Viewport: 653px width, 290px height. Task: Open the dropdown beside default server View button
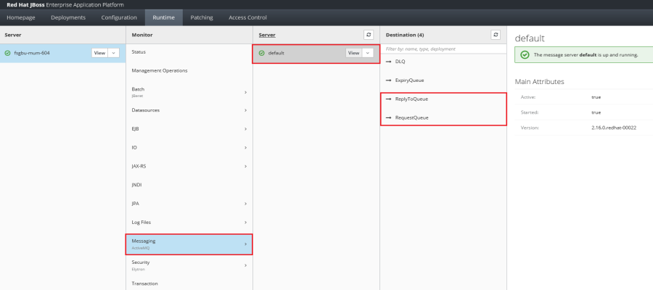click(368, 53)
